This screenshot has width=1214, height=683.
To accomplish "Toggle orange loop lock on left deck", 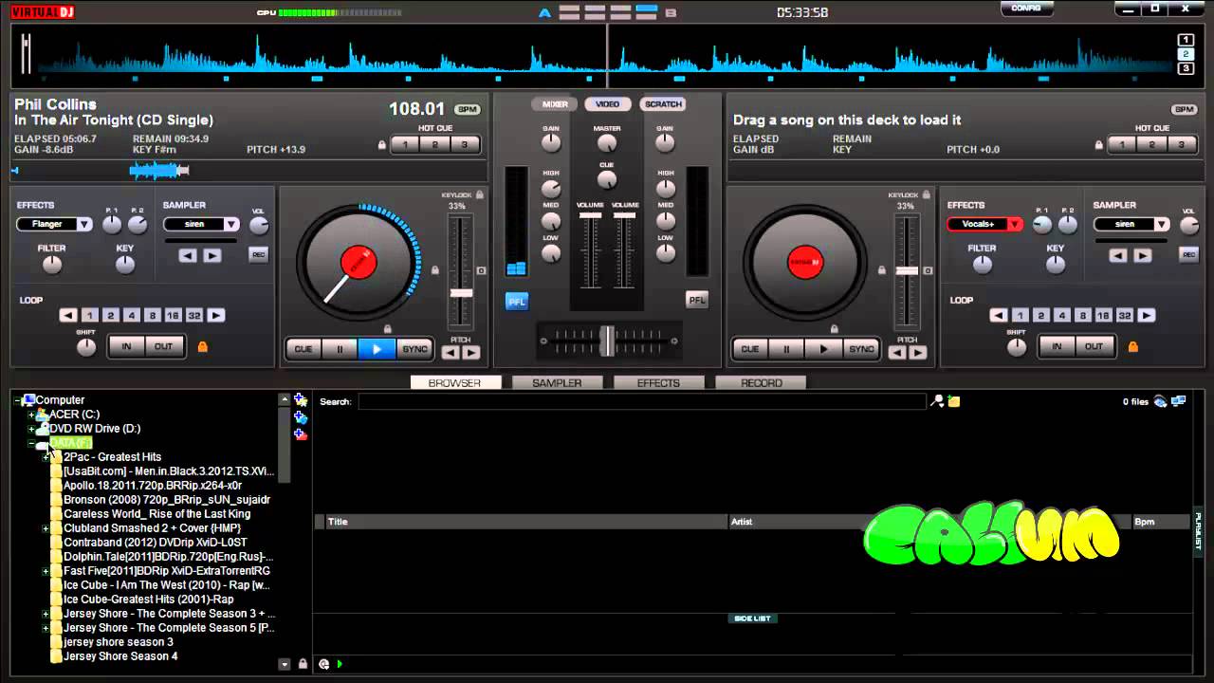I will [x=202, y=347].
